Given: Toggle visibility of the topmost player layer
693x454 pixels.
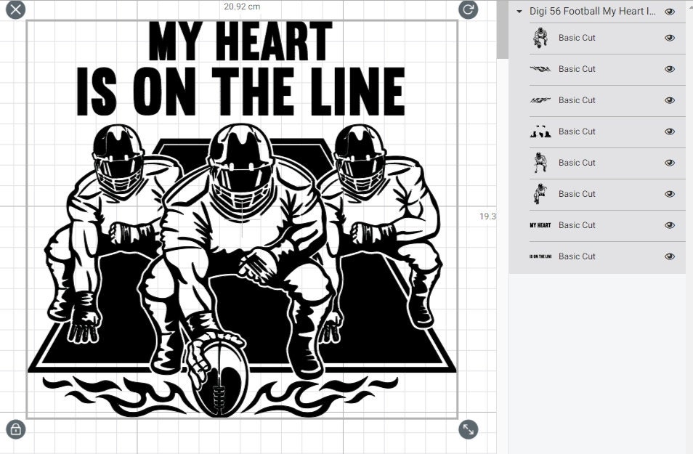Looking at the screenshot, I should click(x=670, y=37).
